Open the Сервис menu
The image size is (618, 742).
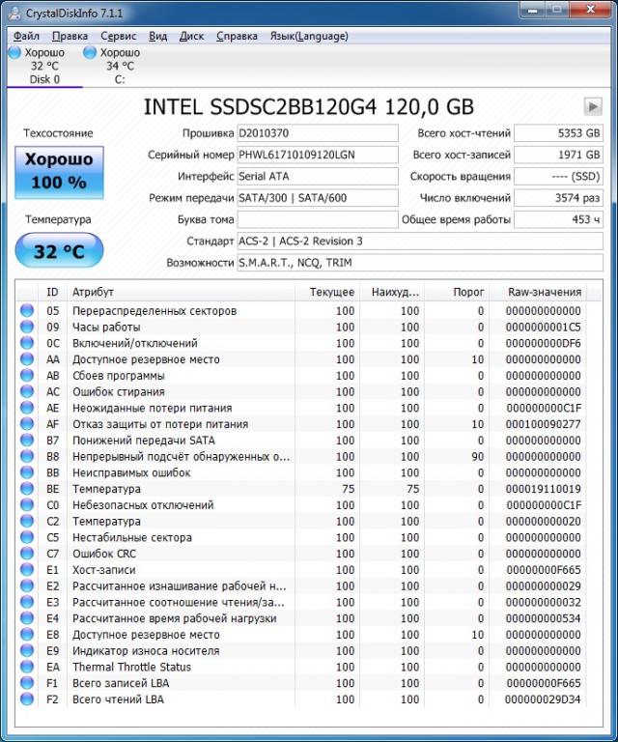[x=118, y=36]
